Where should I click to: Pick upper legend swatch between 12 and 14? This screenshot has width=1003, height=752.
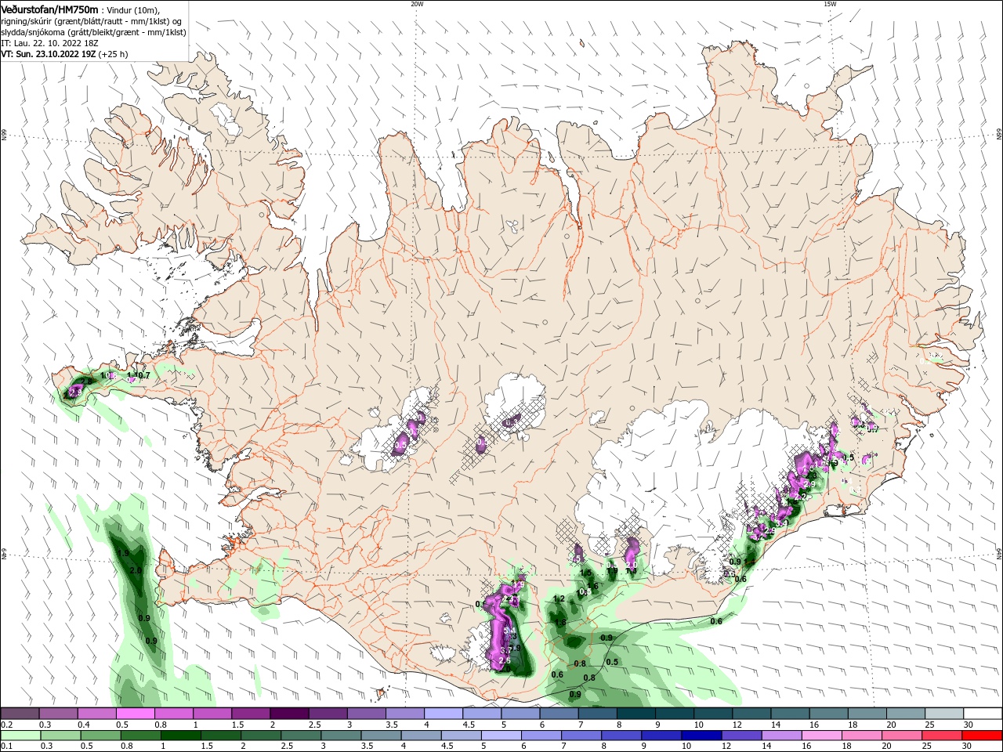pyautogui.click(x=751, y=714)
